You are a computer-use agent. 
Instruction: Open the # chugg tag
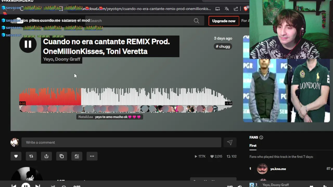click(x=223, y=46)
